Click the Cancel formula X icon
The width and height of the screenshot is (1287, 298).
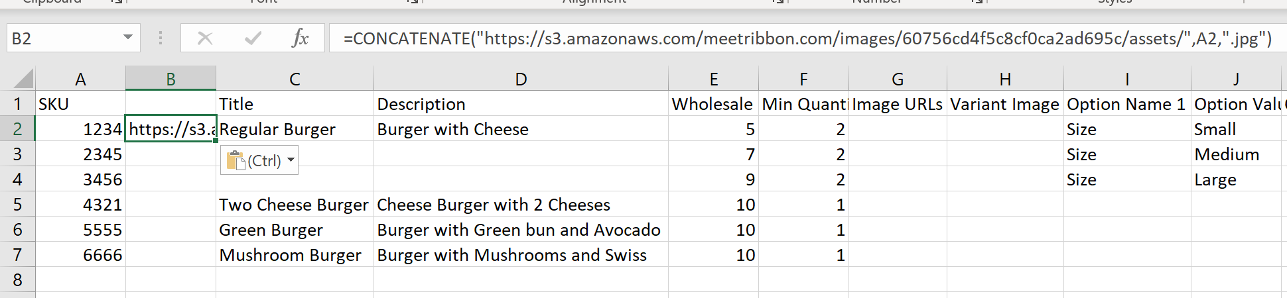click(x=205, y=38)
